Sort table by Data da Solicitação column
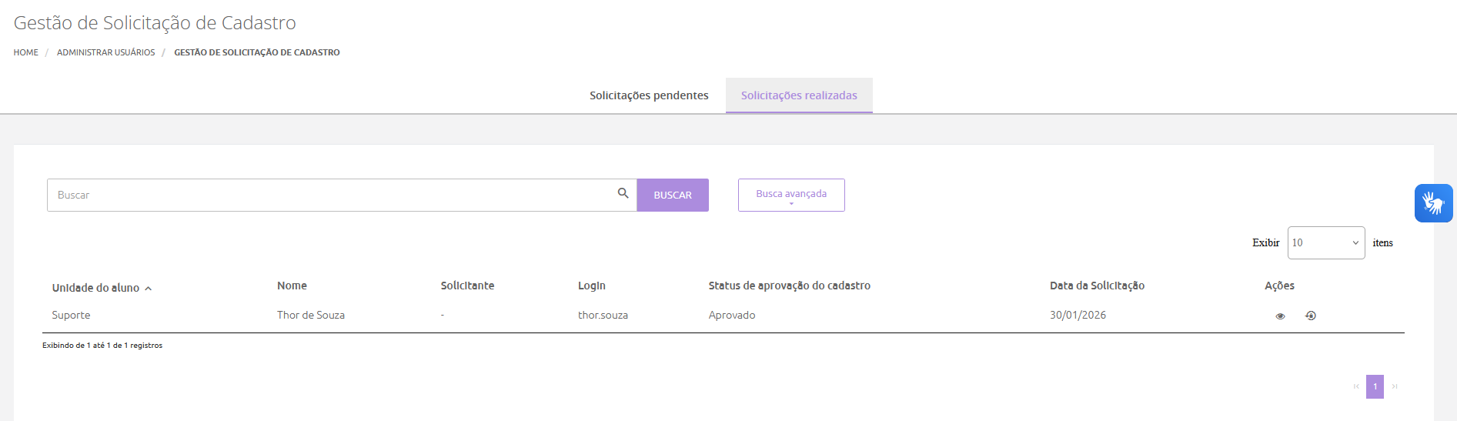Image resolution: width=1457 pixels, height=421 pixels. [1096, 286]
